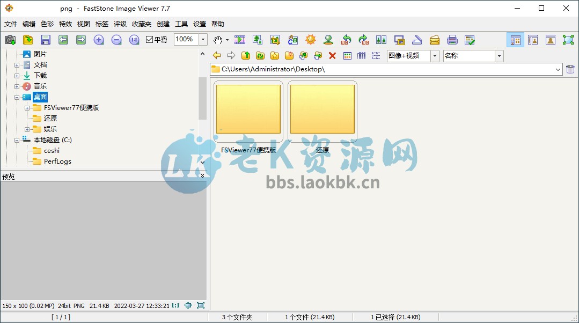Image resolution: width=579 pixels, height=323 pixels.
Task: Open the 色彩 menu
Action: tap(47, 24)
